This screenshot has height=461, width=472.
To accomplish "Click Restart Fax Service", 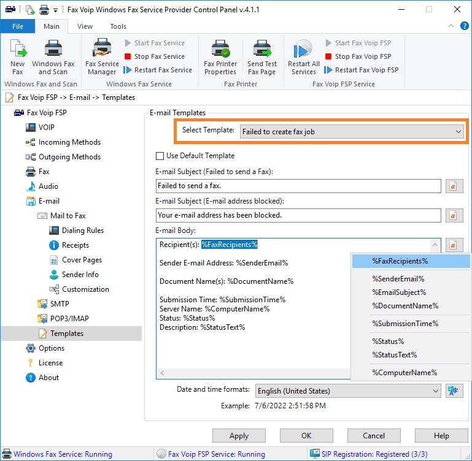I will pos(158,70).
